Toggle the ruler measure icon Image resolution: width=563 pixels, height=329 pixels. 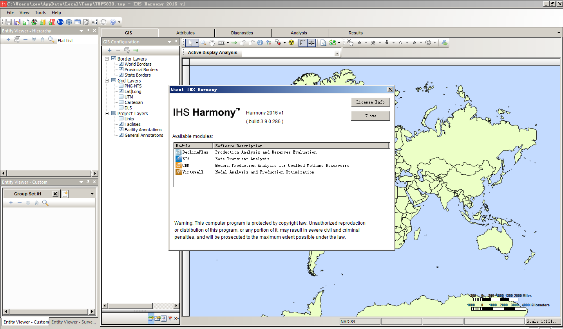tap(303, 43)
